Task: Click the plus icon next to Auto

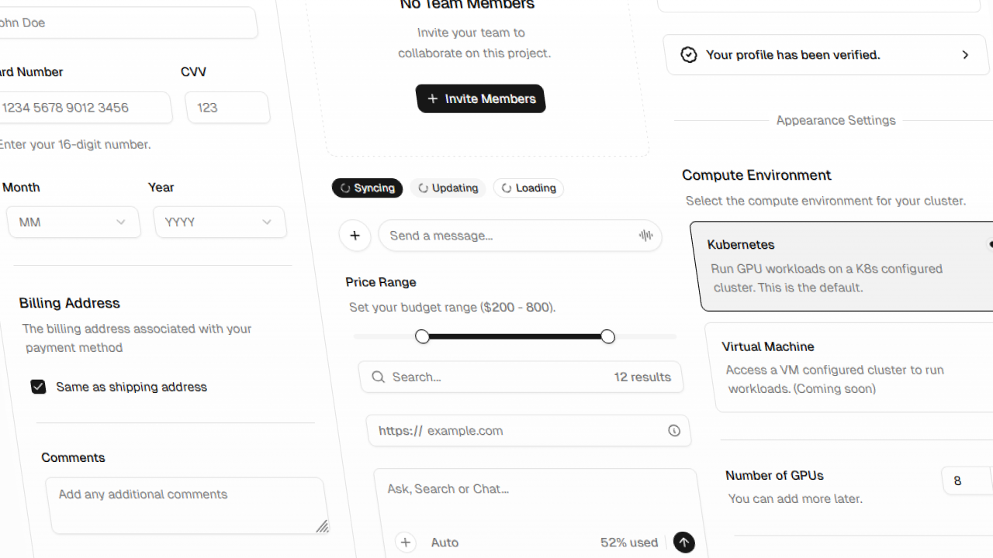Action: pyautogui.click(x=405, y=542)
